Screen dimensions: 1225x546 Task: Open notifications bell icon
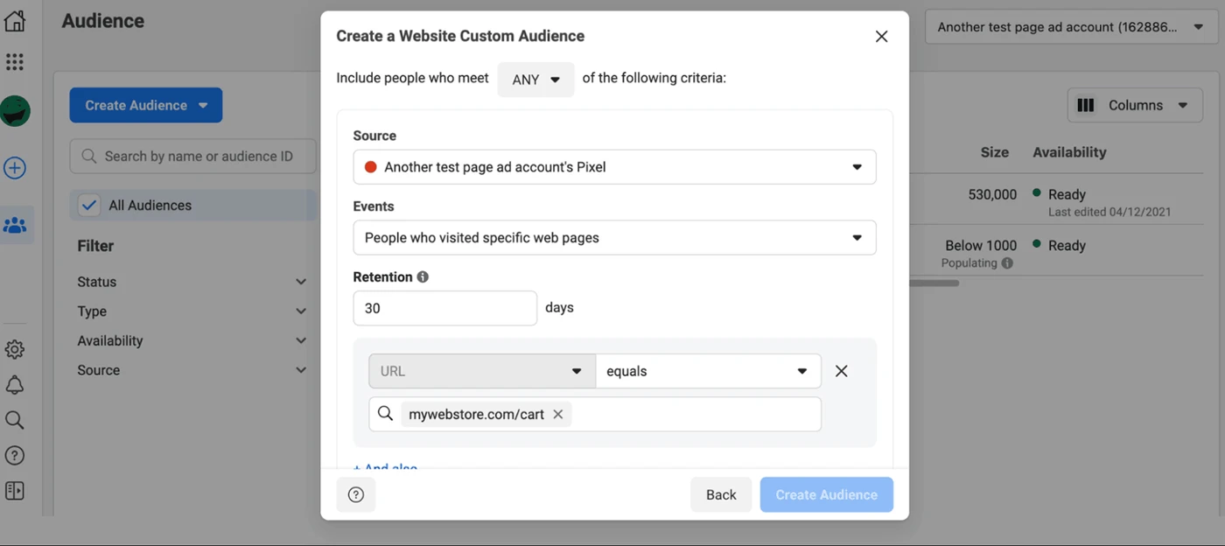[15, 386]
